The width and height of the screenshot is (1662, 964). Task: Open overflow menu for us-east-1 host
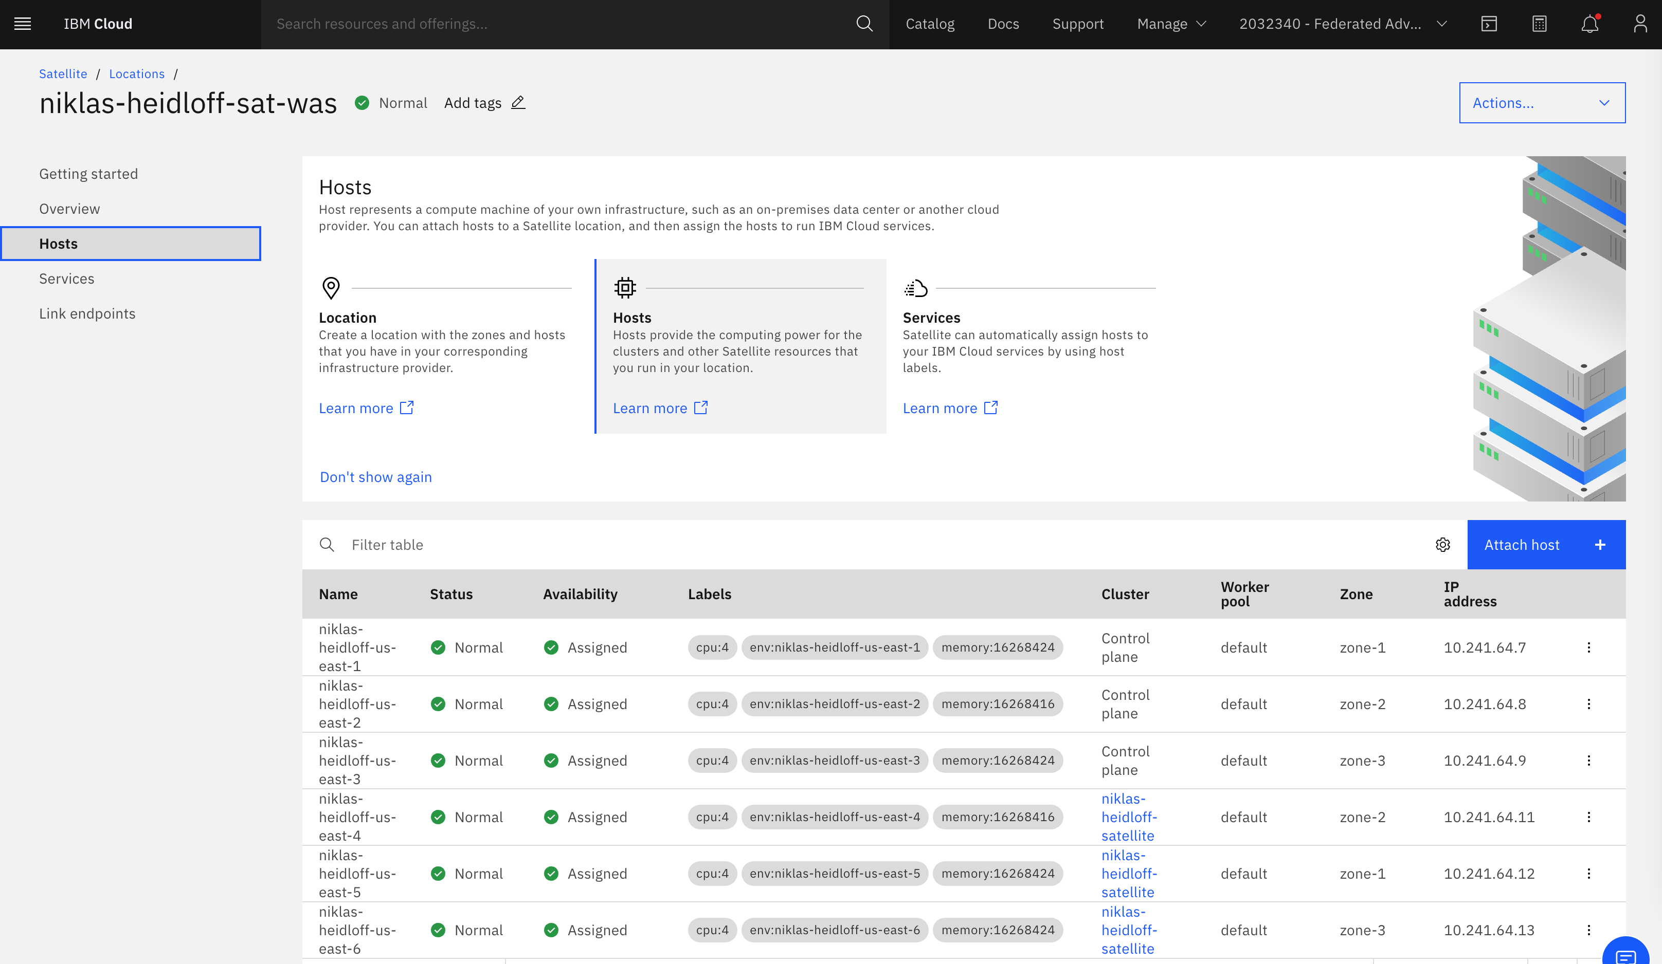1588,647
